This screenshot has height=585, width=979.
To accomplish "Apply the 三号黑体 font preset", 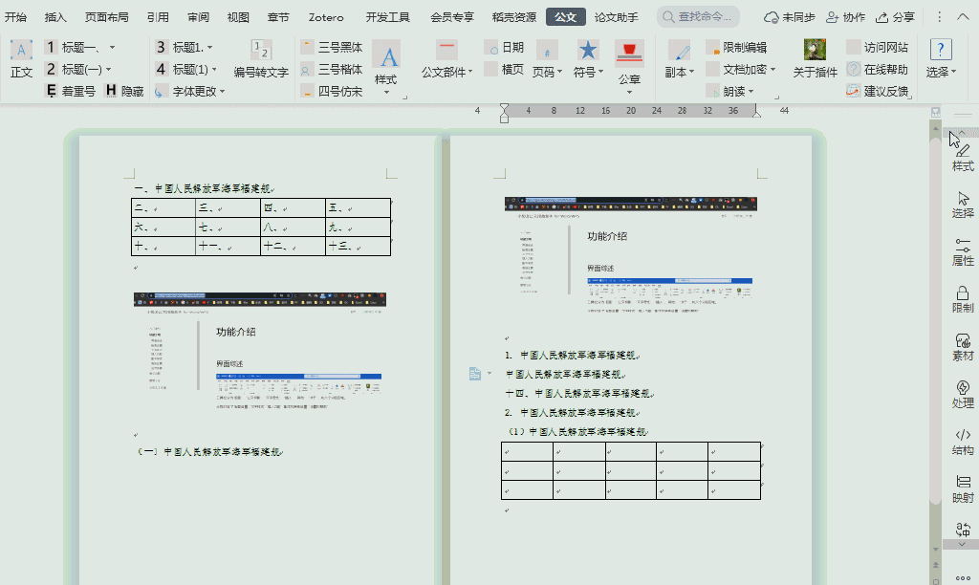I will [x=332, y=48].
